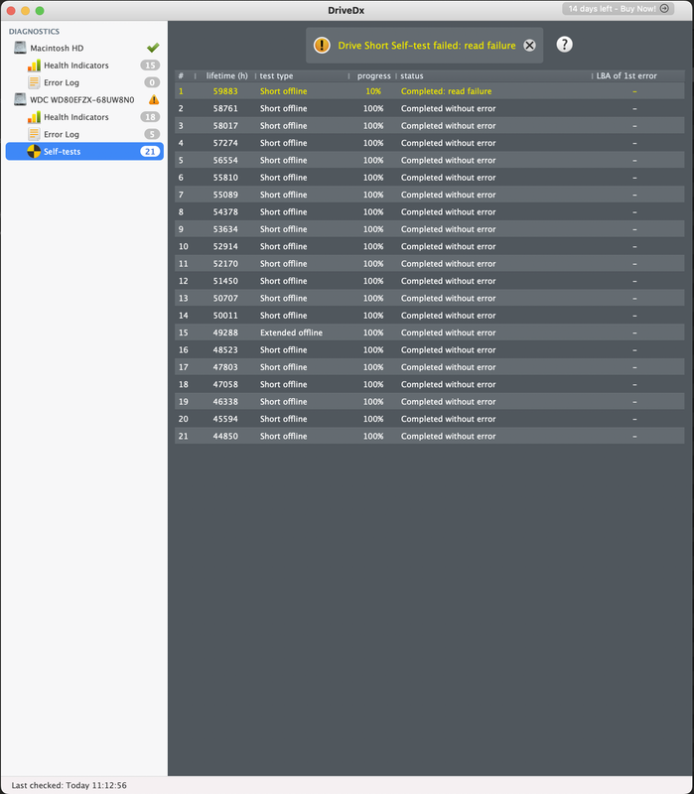Click the Error Log icon under the WDC drive
Viewport: 694px width, 794px height.
(x=34, y=134)
